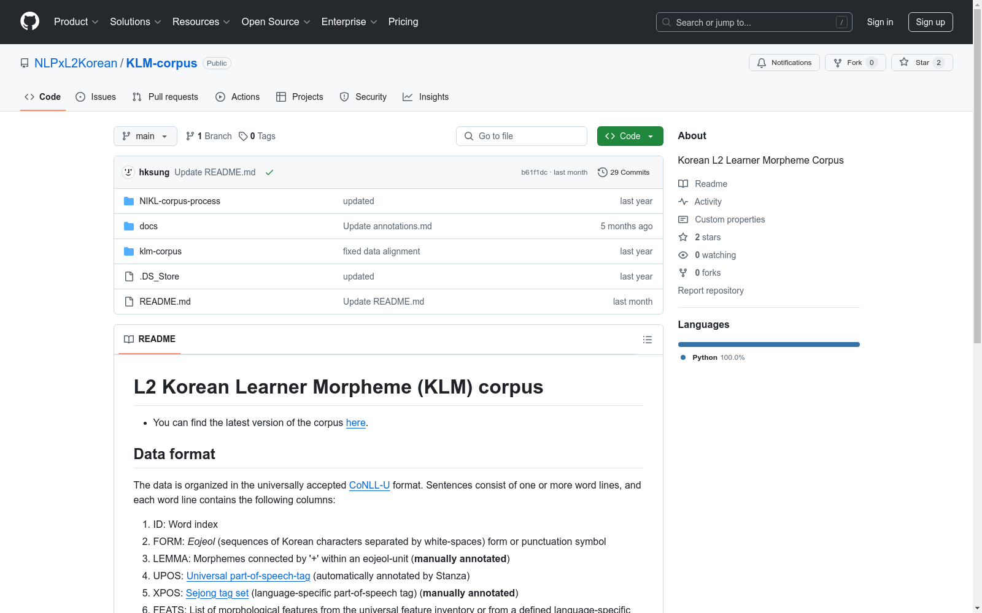Expand the Open Source menu
Image resolution: width=982 pixels, height=613 pixels.
(276, 22)
